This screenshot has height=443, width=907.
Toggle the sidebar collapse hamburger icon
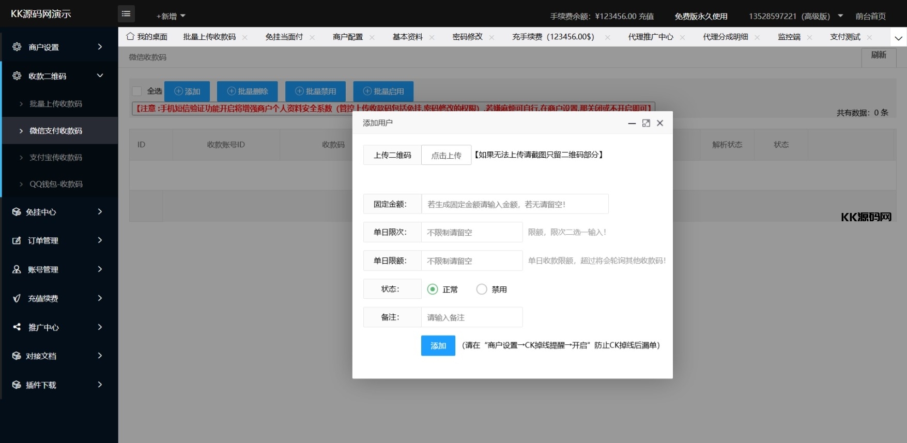pos(126,14)
